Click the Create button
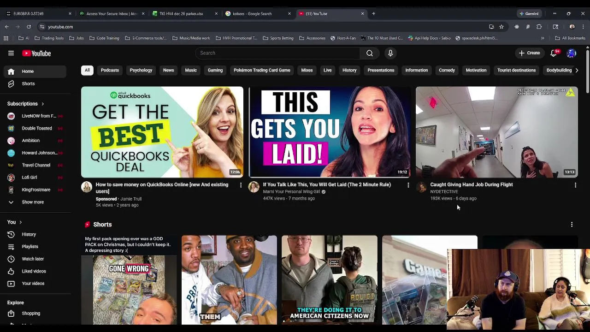Screen dimensions: 590x332 point(529,53)
